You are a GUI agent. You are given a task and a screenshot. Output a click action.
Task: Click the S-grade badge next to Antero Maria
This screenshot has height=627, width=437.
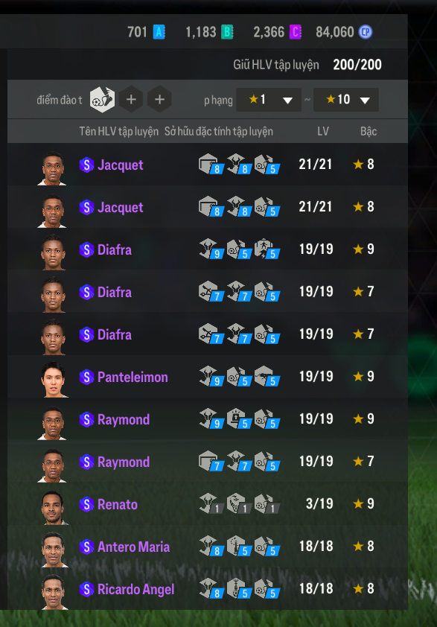coord(87,547)
